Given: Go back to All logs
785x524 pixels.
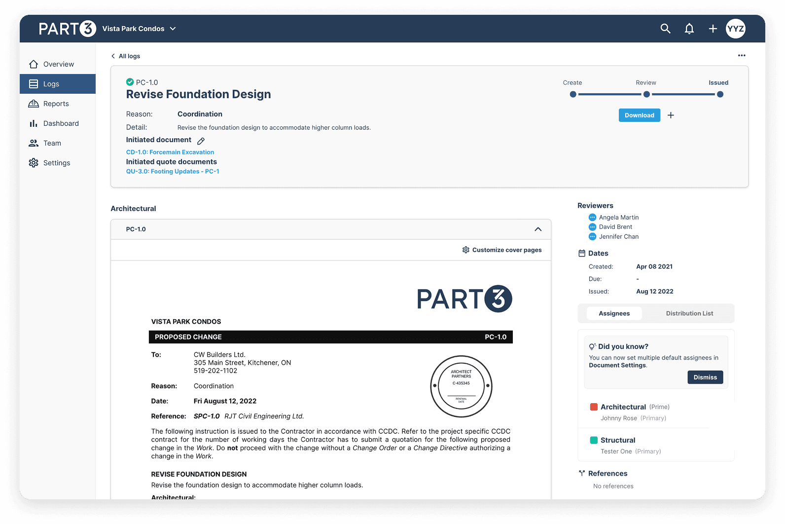Looking at the screenshot, I should (126, 56).
